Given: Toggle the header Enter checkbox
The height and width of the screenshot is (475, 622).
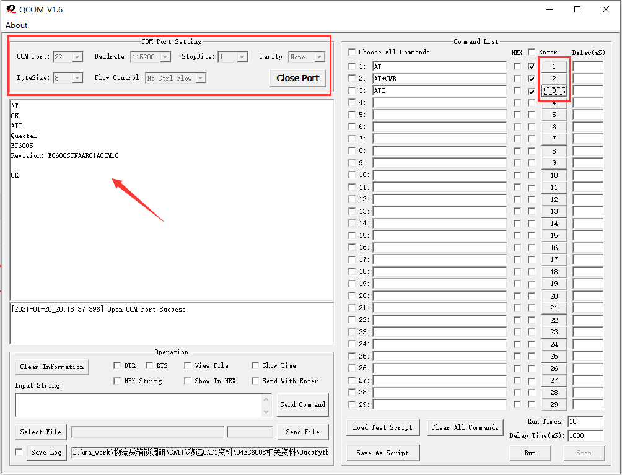Looking at the screenshot, I should click(532, 53).
